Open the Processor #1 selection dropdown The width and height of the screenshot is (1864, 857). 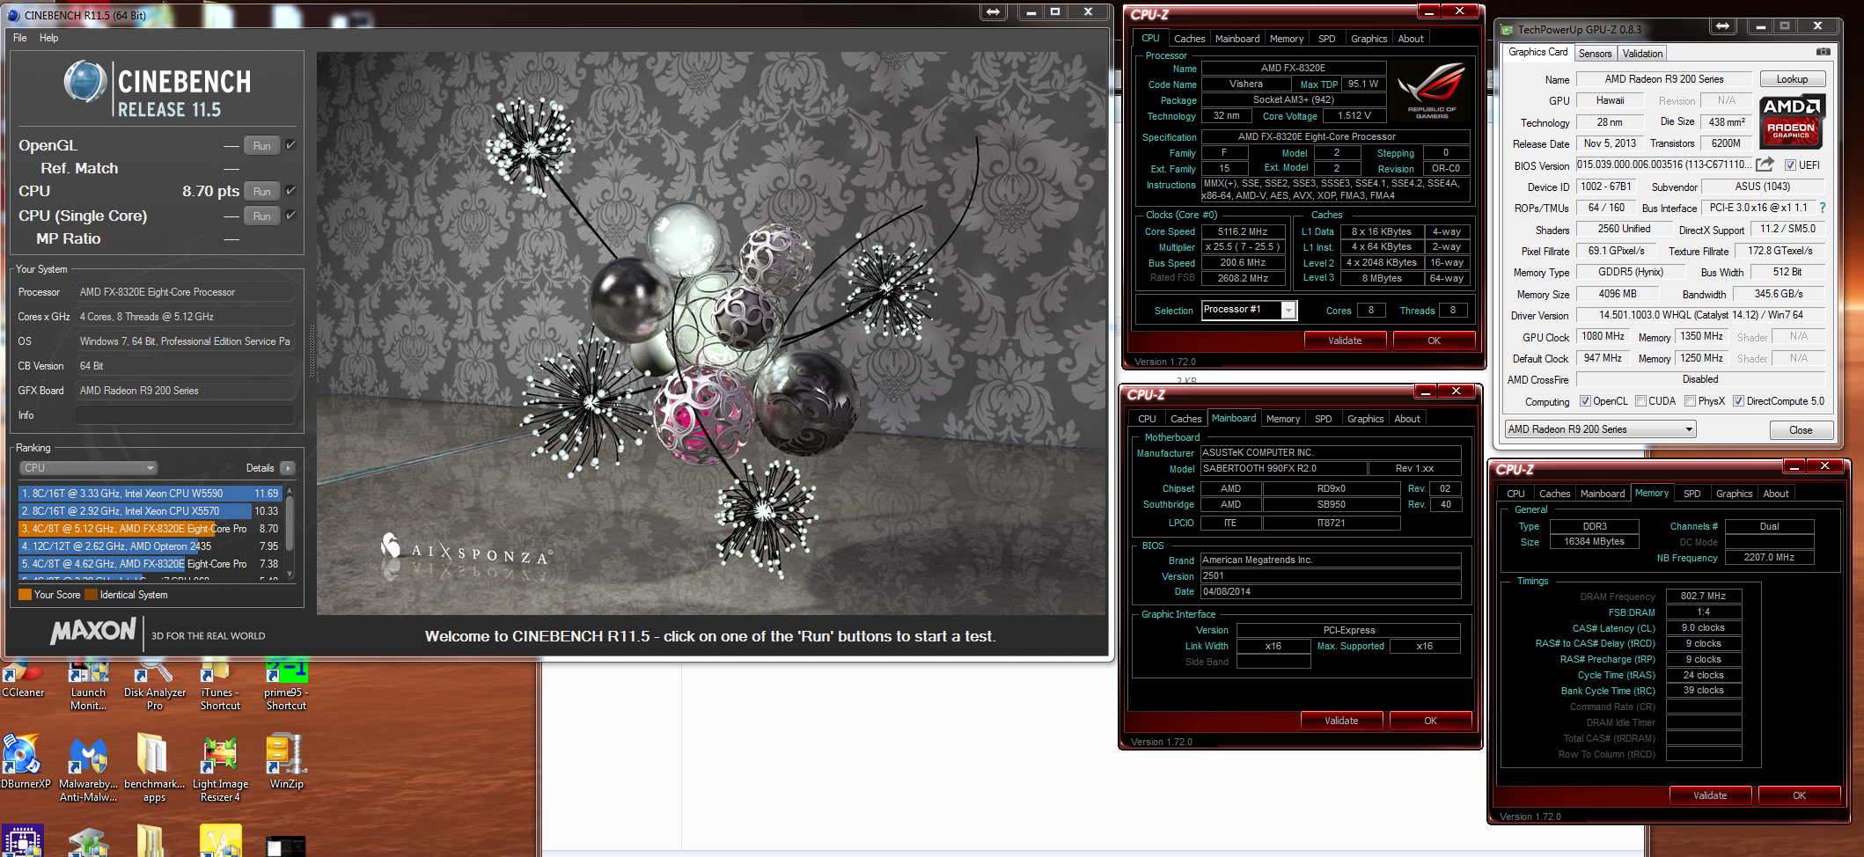1249,310
